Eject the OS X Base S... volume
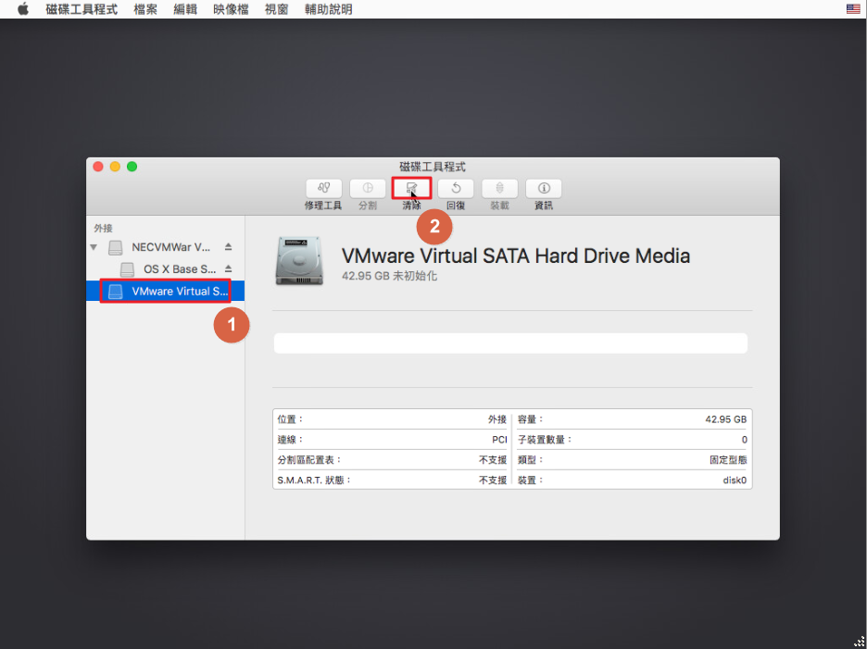Screen dimensions: 867x649 229,268
